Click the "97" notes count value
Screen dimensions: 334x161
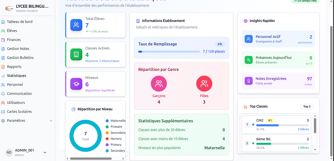click(x=310, y=79)
